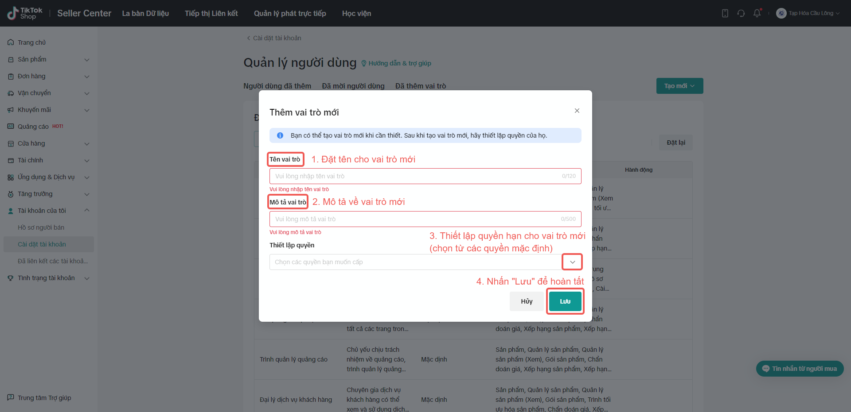Click the Trình quản lý quảng cáo role row
The width and height of the screenshot is (851, 412).
pos(473,359)
